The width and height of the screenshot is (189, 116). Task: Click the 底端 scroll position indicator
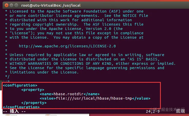click(180, 111)
